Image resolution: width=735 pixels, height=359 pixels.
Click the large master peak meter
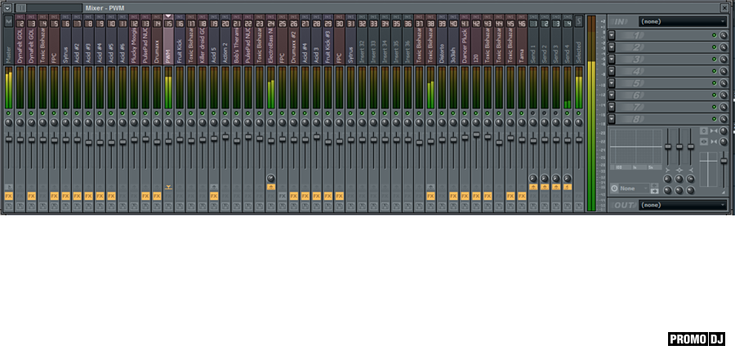tap(591, 113)
